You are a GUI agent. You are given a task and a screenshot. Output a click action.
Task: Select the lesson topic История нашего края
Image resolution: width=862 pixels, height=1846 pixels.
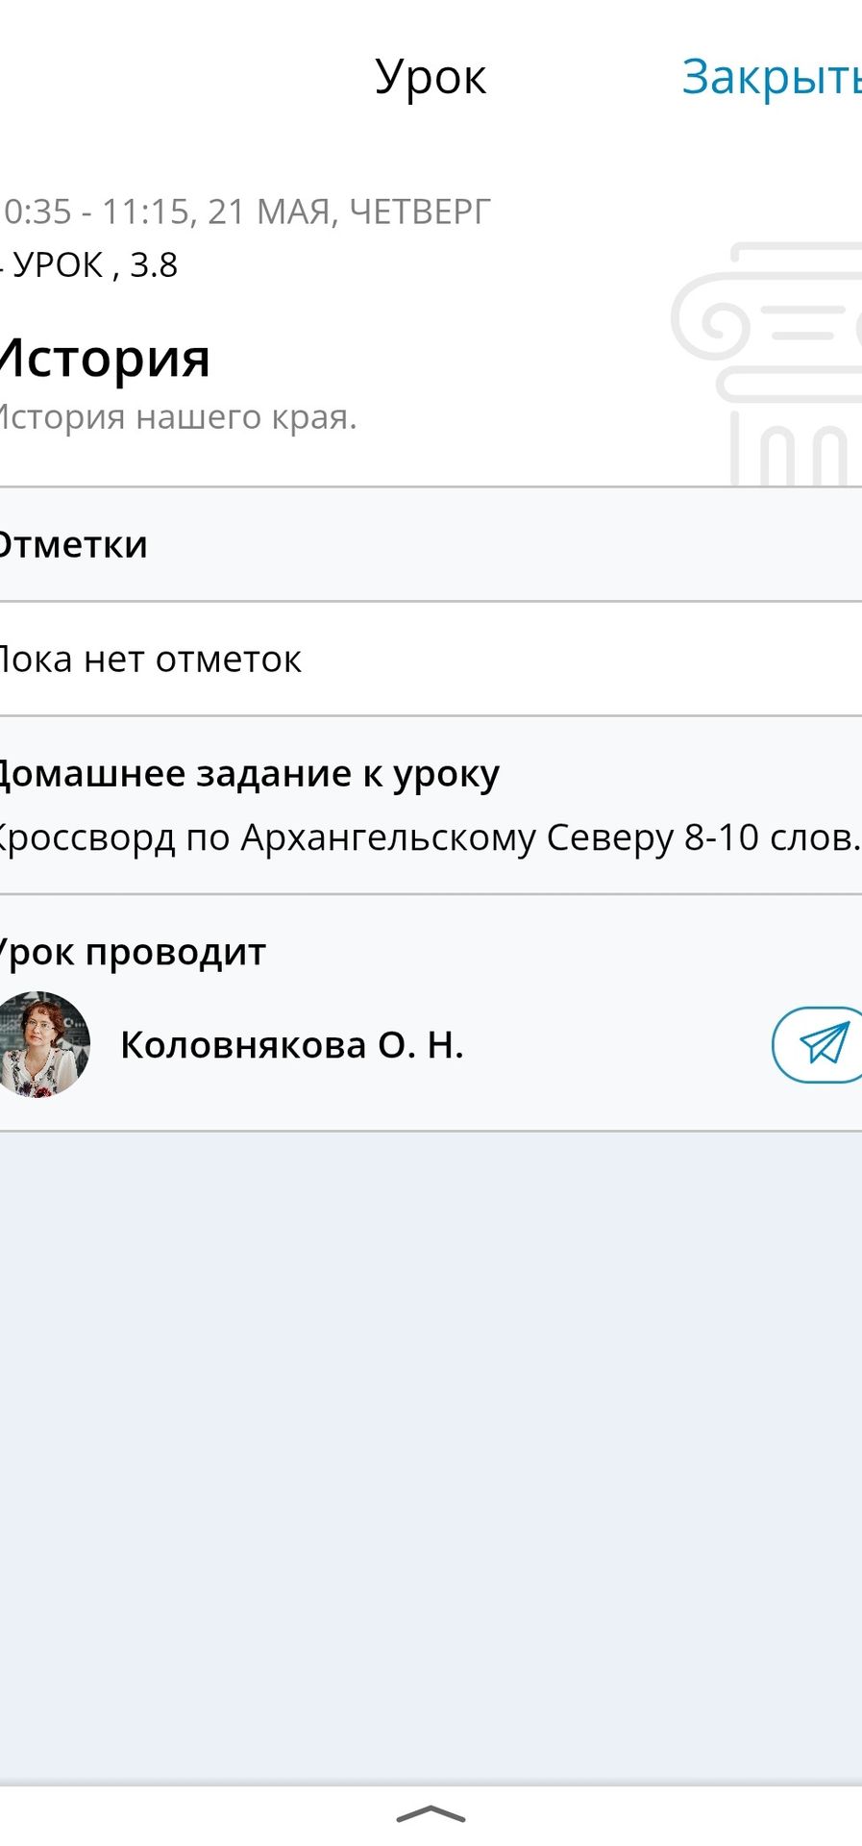178,417
